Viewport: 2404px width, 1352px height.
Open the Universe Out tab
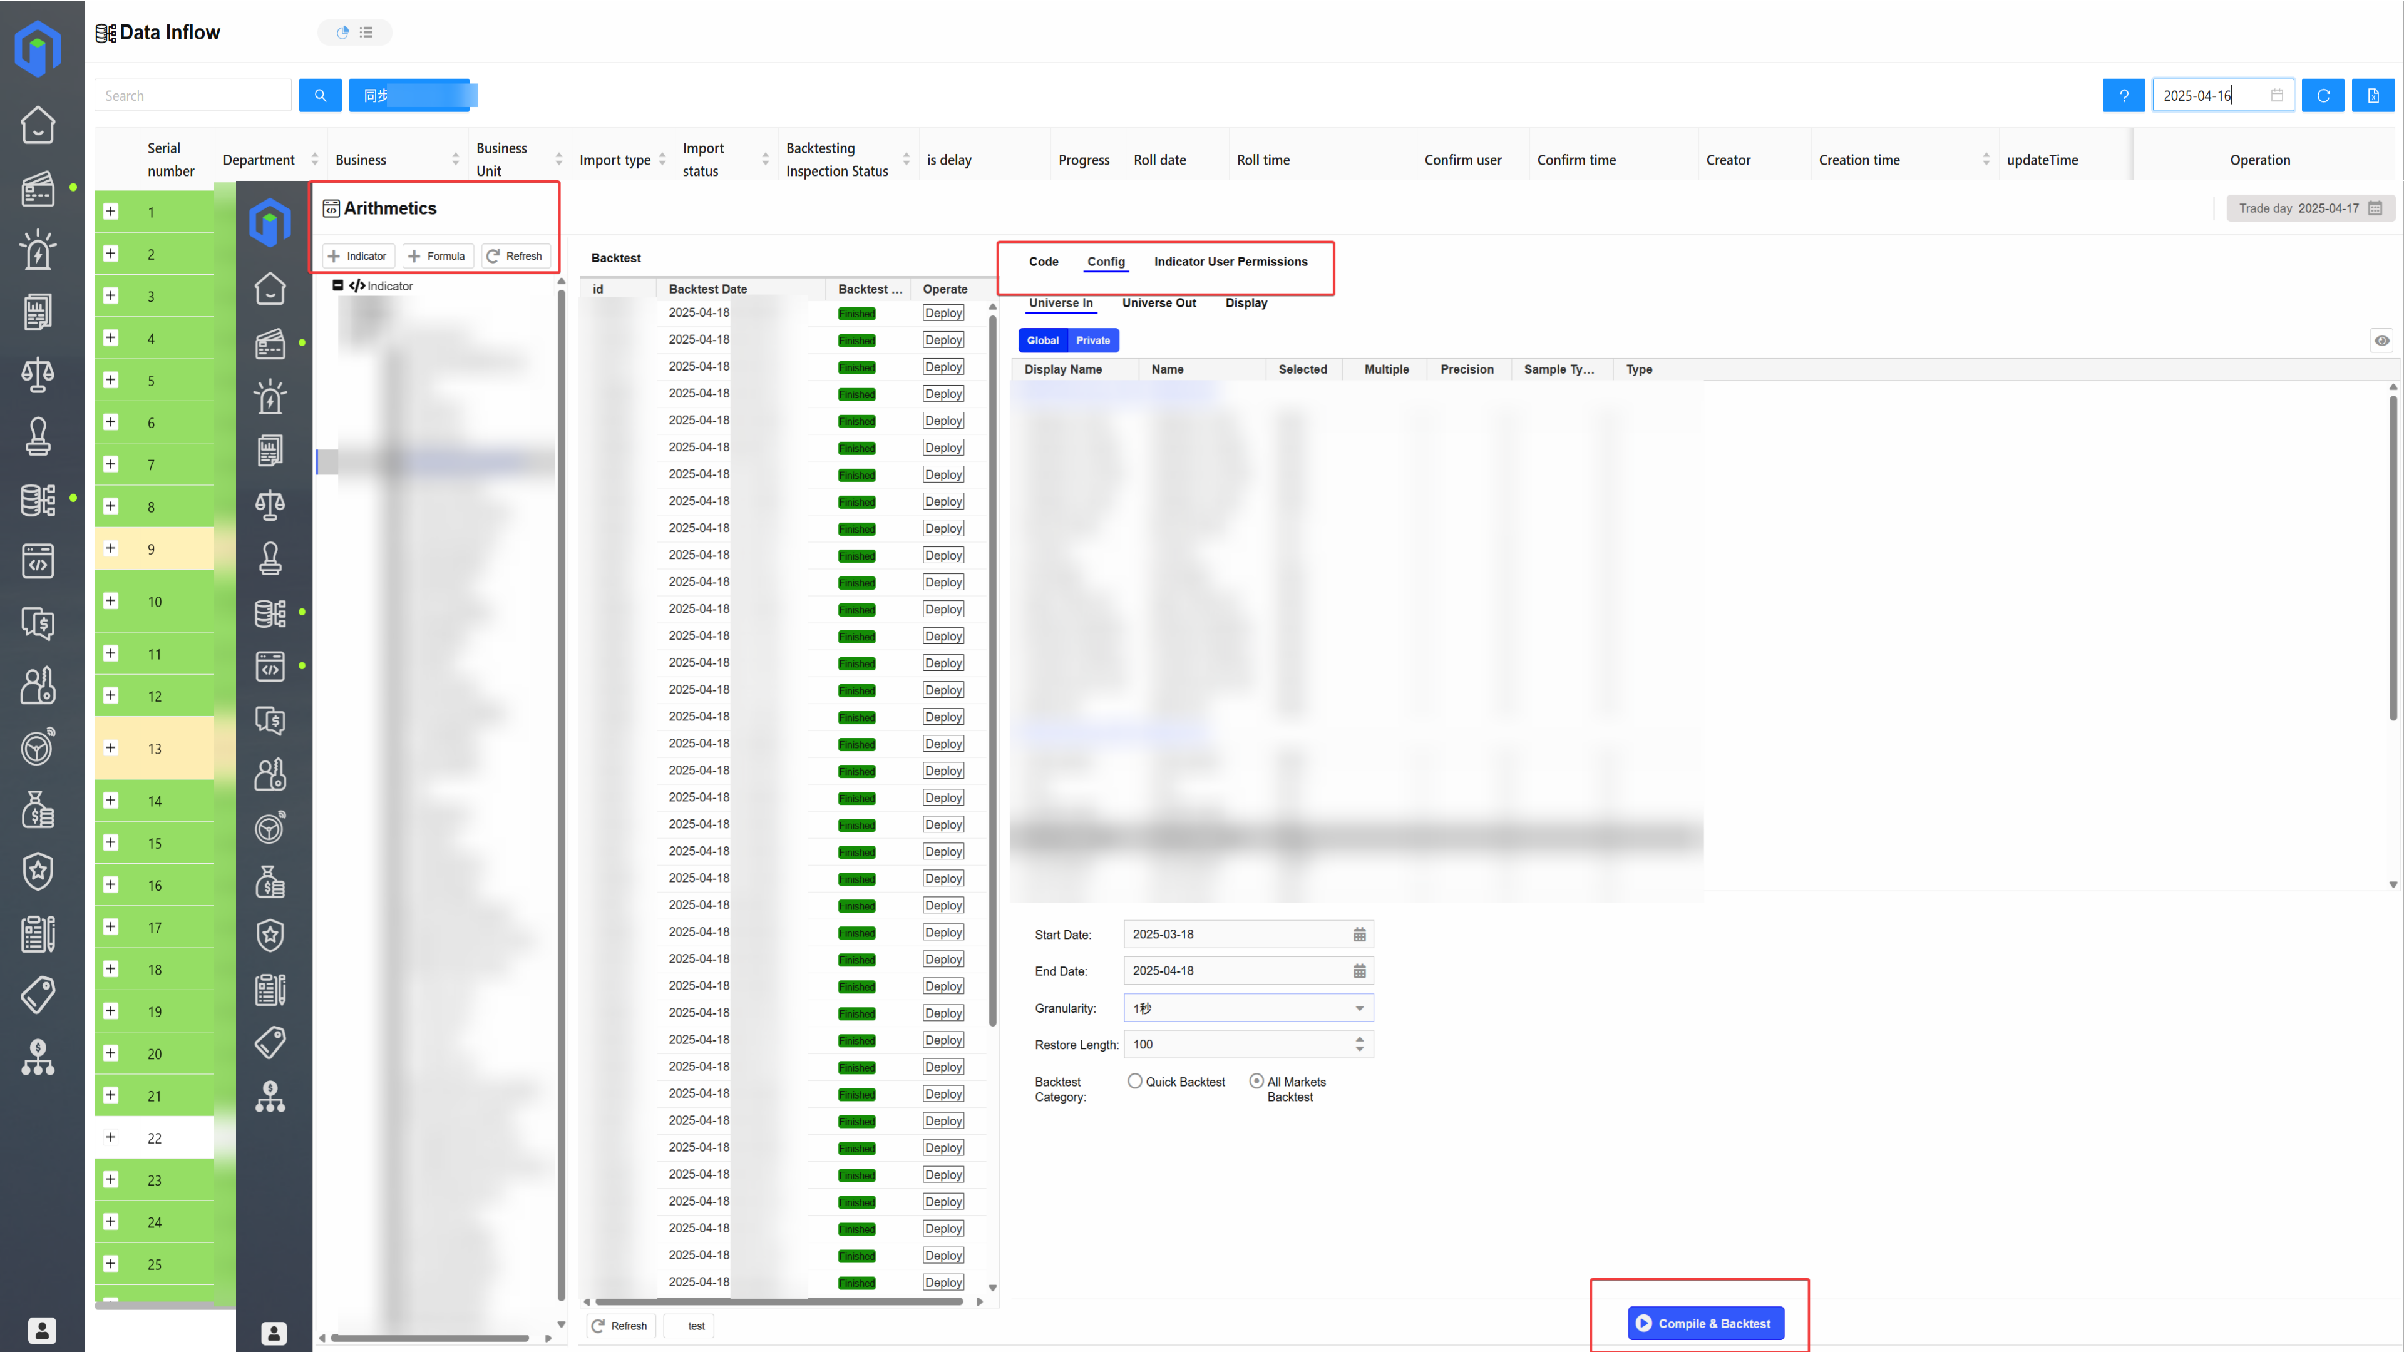[x=1158, y=302]
